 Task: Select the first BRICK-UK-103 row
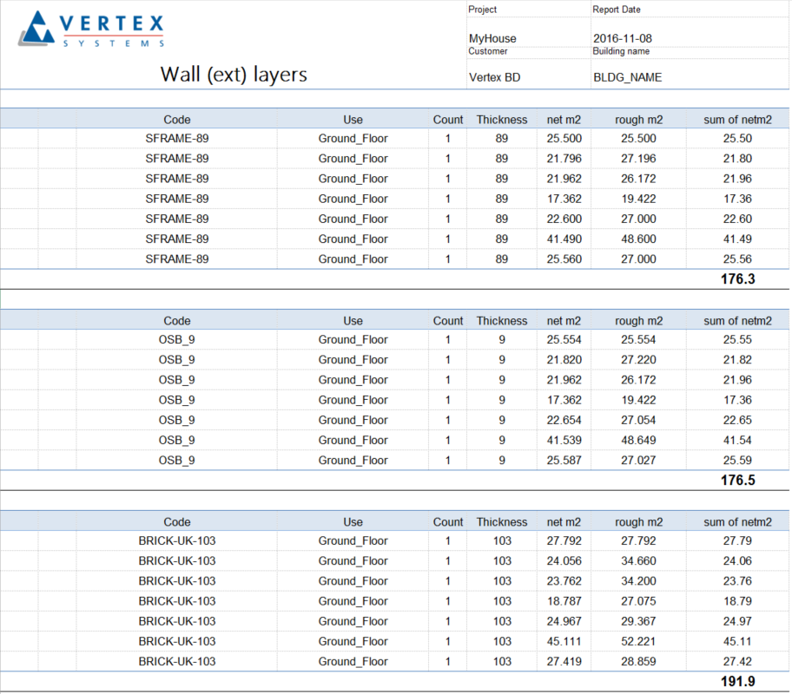tap(177, 540)
